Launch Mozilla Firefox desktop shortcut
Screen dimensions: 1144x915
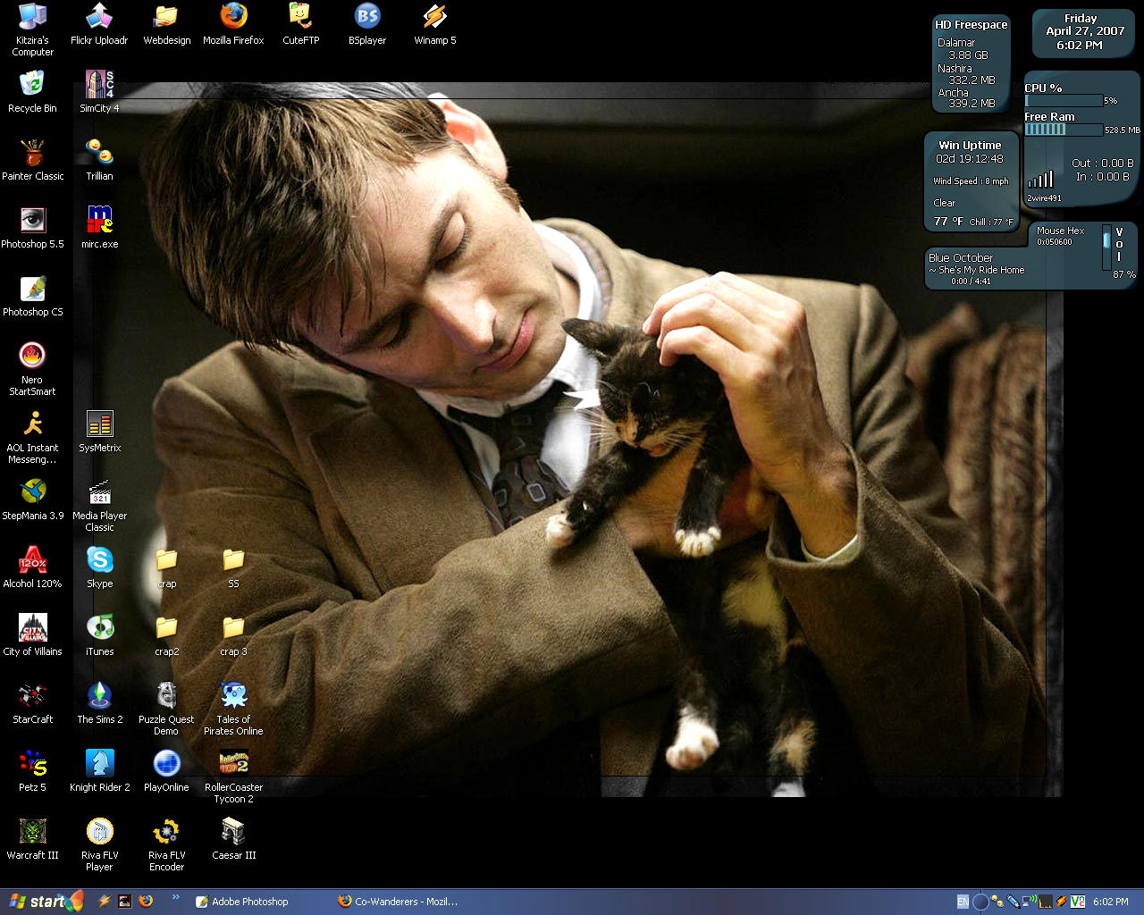coord(233,23)
